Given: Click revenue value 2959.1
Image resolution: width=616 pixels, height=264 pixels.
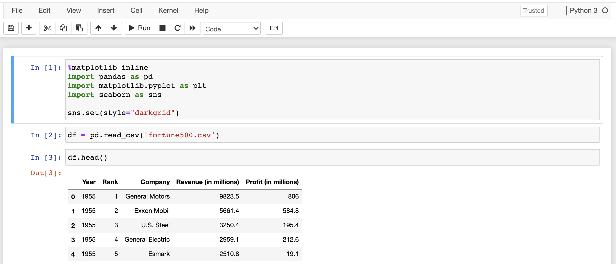Looking at the screenshot, I should 229,240.
